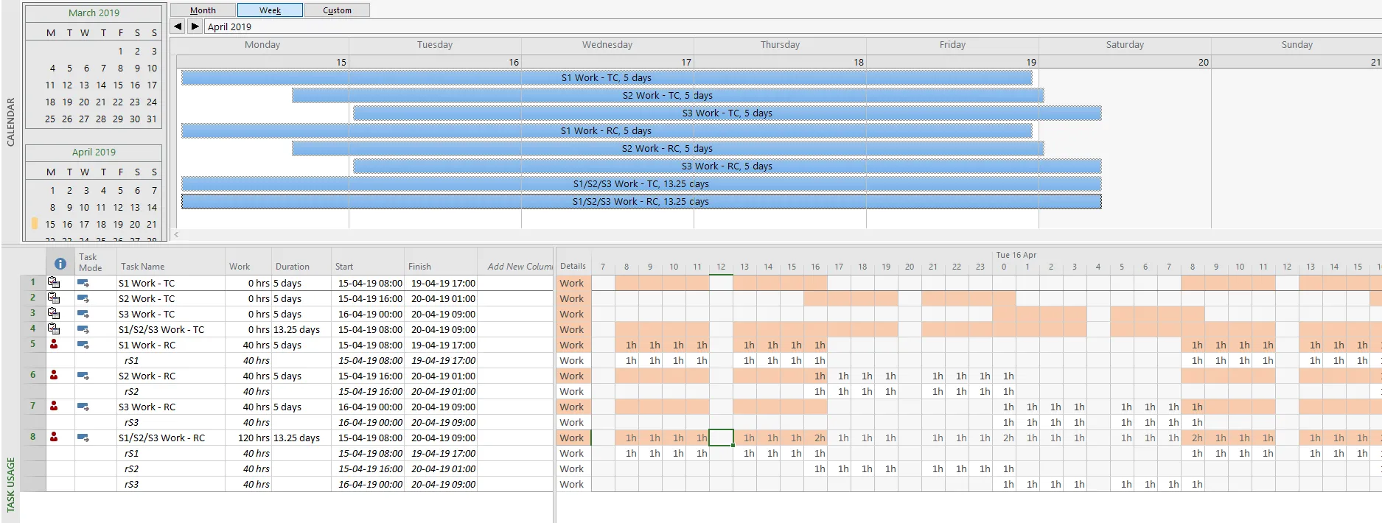This screenshot has height=523, width=1382.
Task: Click task mode icon for S3 Work - RC
Action: [83, 407]
